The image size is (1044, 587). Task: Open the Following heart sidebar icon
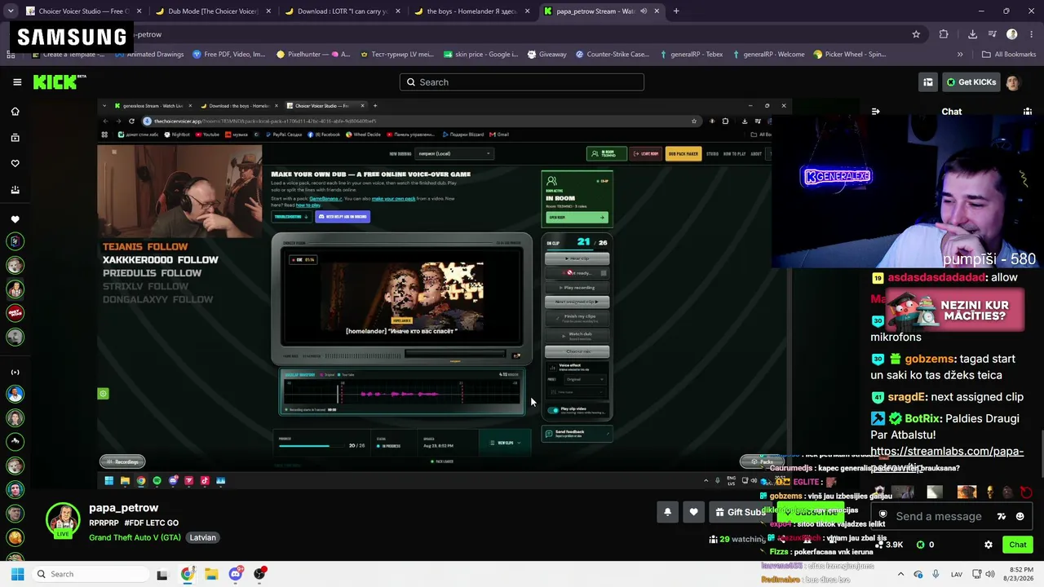15,164
